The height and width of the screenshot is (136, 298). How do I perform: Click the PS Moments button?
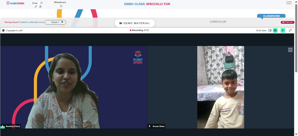coord(288,22)
